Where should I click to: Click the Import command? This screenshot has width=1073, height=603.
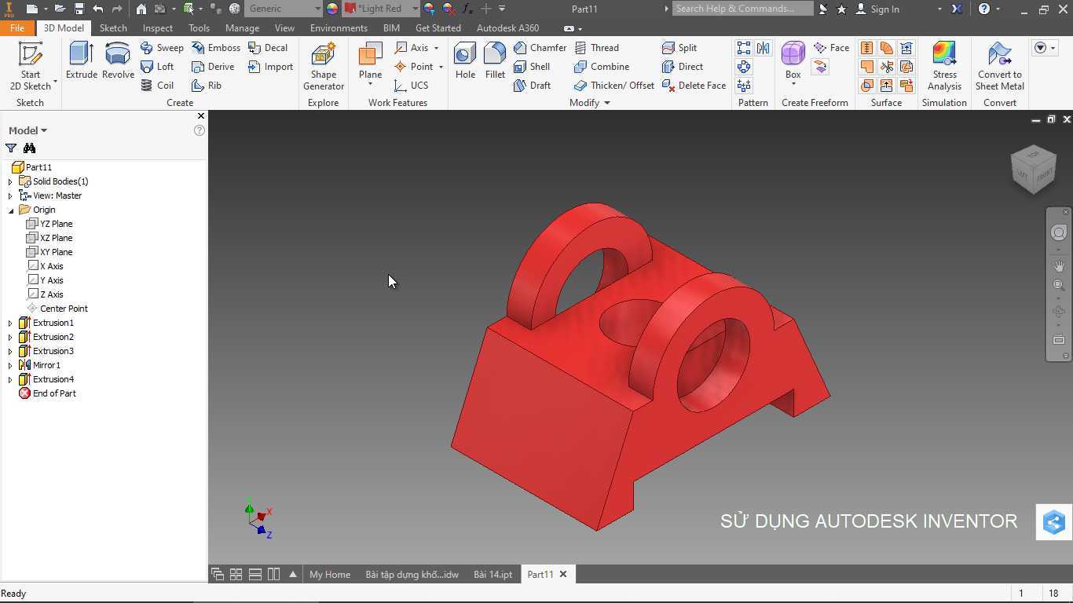point(270,67)
